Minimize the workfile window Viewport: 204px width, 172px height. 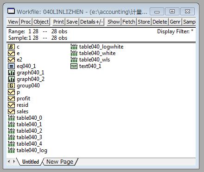click(x=157, y=12)
